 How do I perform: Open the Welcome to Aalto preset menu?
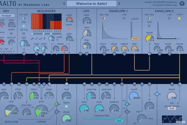click(x=91, y=4)
